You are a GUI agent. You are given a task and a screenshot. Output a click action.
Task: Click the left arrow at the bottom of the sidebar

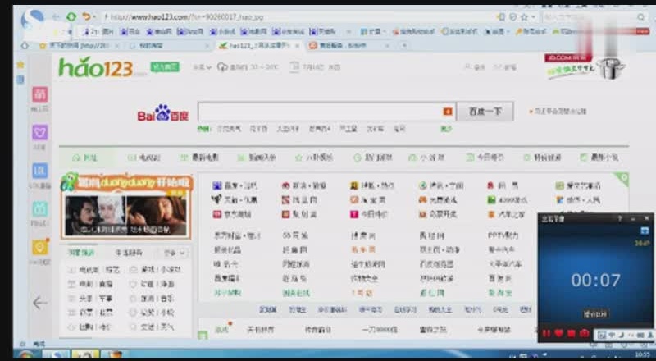[x=39, y=303]
